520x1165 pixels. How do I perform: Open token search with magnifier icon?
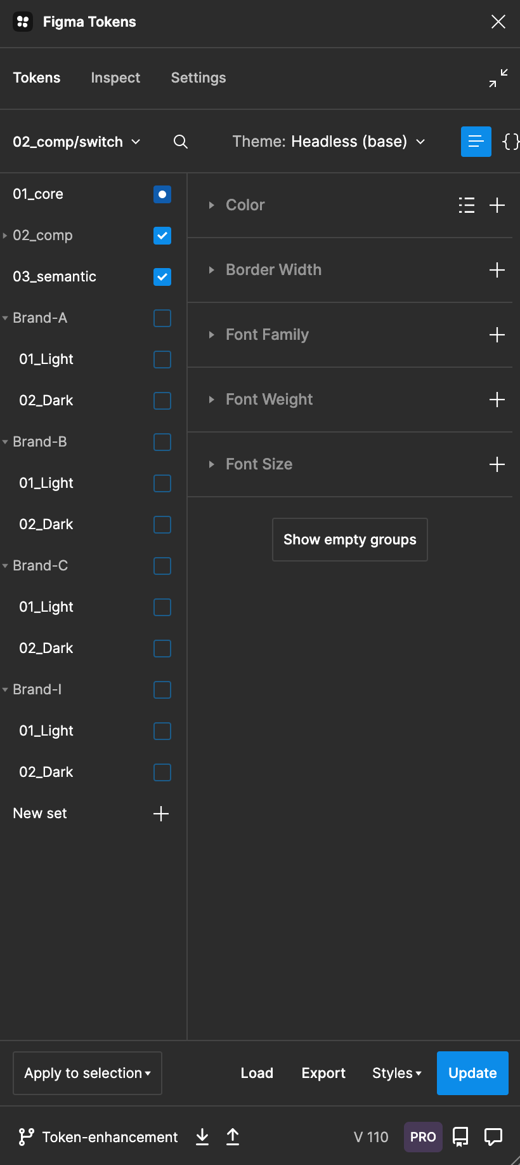[181, 142]
